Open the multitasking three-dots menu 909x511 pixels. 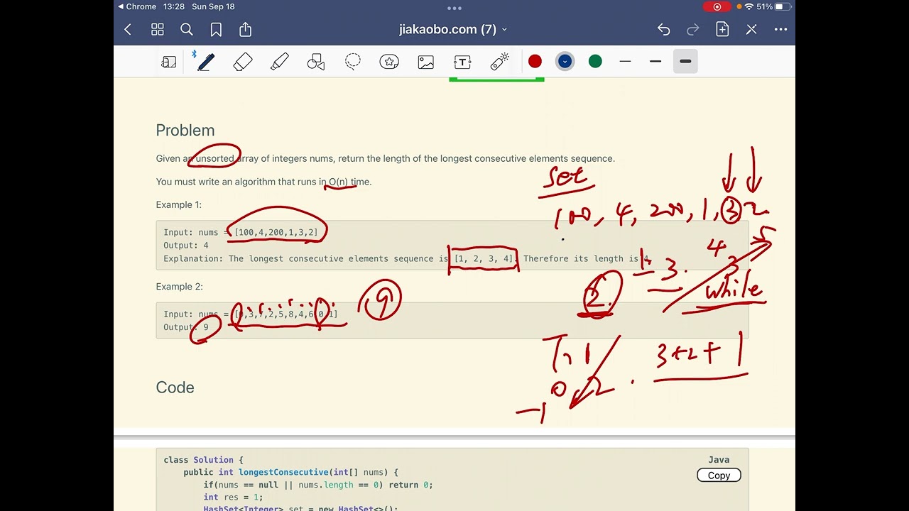[x=454, y=9]
